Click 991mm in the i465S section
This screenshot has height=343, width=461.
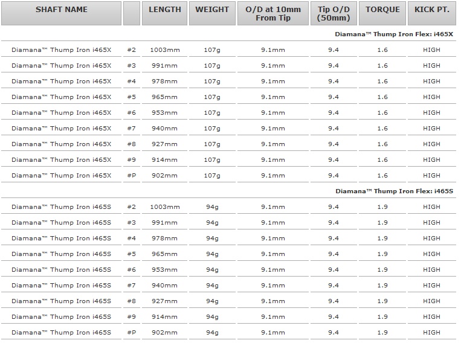point(164,223)
